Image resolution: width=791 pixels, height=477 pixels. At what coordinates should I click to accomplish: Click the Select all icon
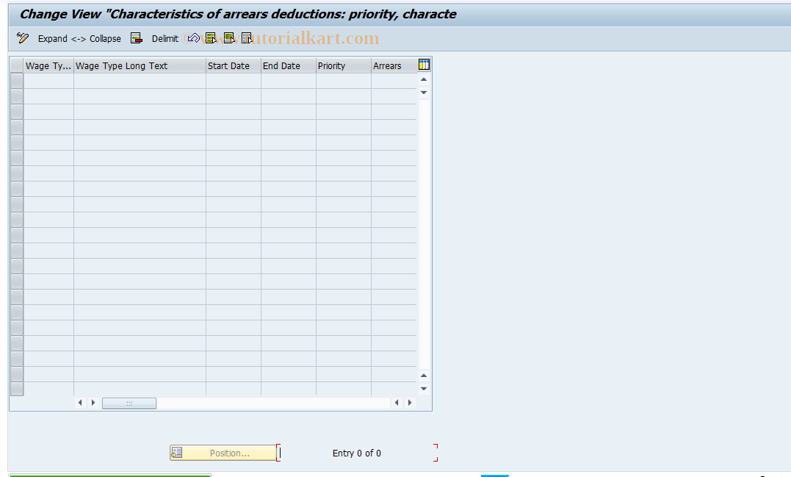(211, 38)
